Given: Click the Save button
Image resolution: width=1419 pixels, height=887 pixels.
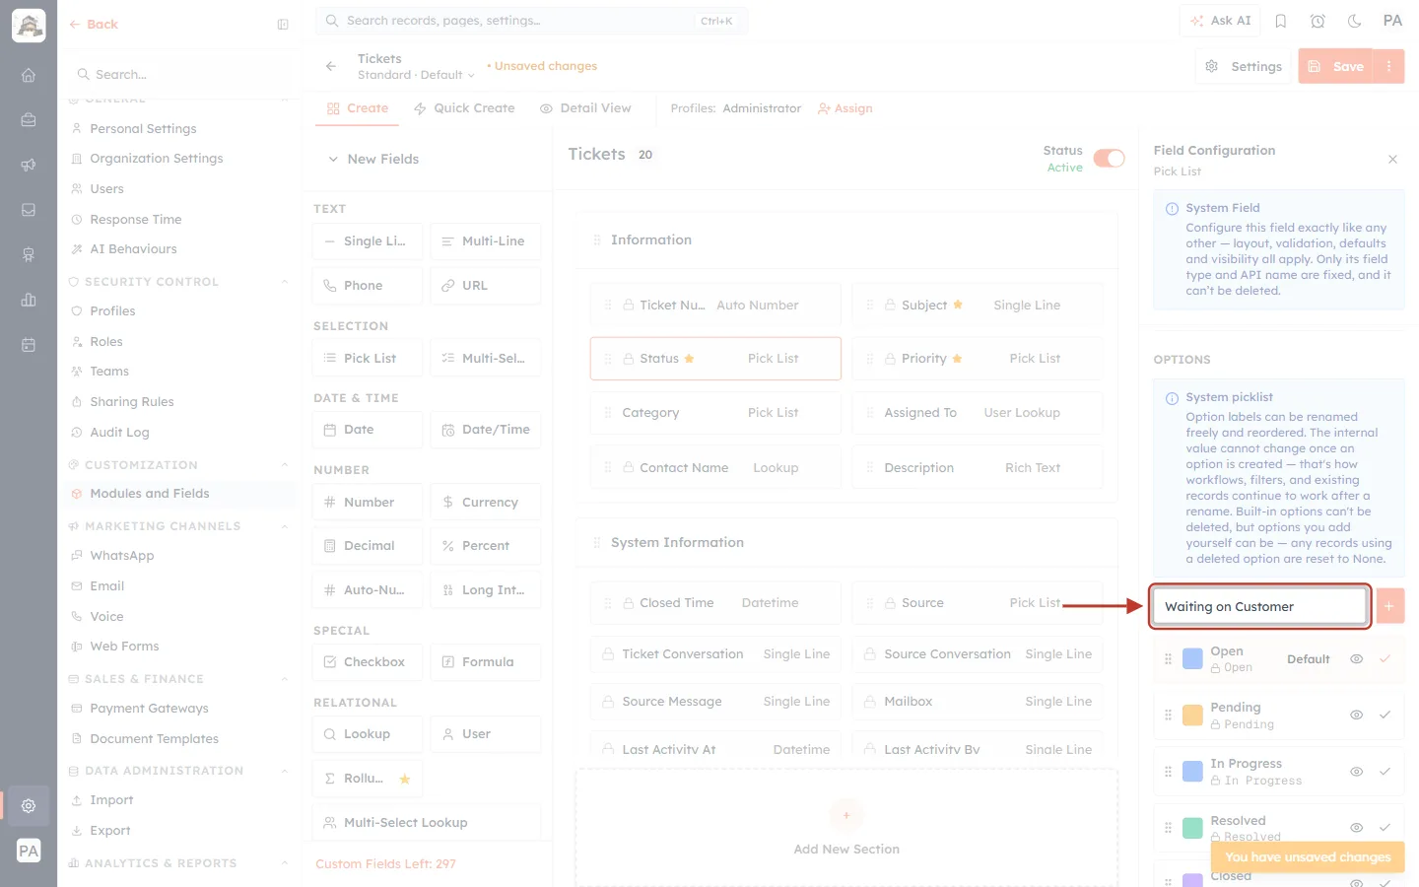Looking at the screenshot, I should [x=1335, y=66].
